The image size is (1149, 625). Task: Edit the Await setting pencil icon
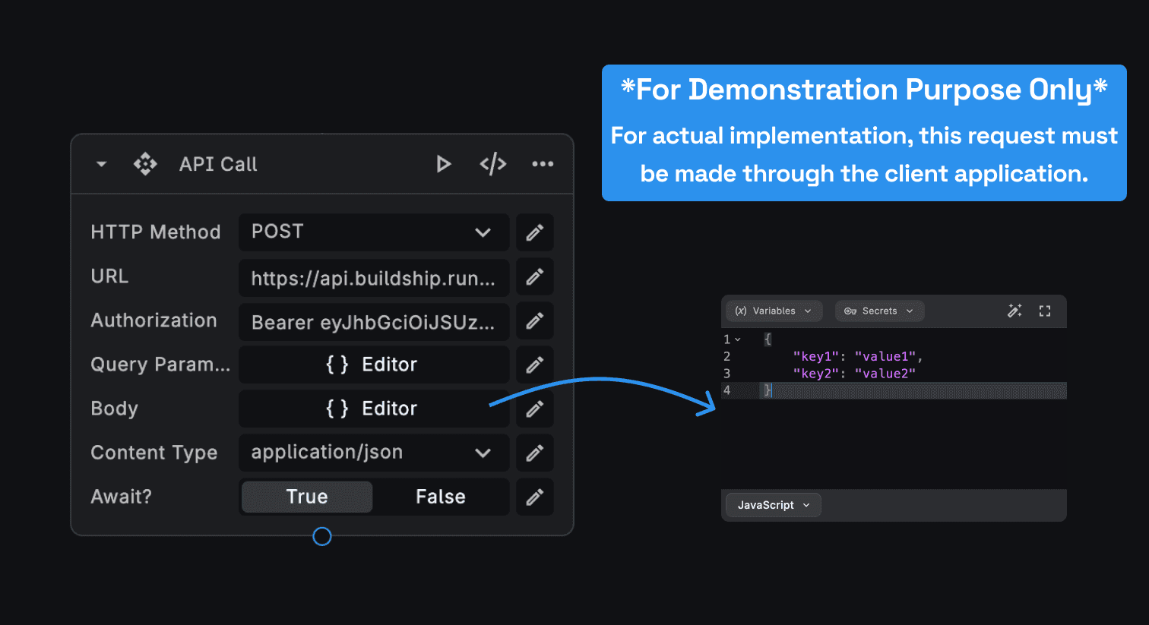[534, 497]
